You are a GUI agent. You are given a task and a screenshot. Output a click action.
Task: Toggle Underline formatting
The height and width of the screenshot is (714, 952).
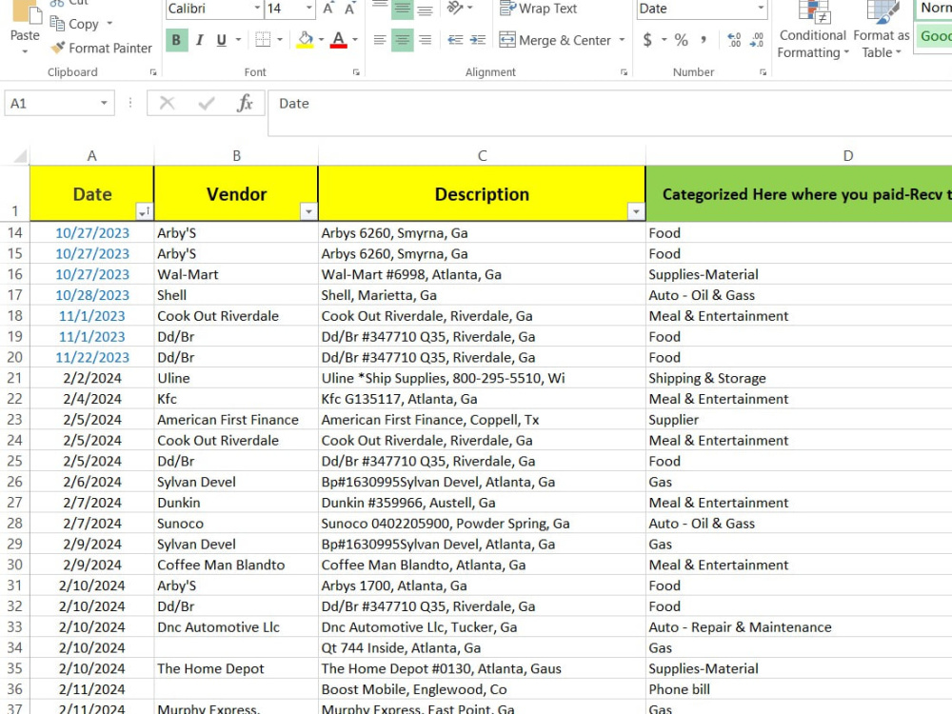pos(222,40)
